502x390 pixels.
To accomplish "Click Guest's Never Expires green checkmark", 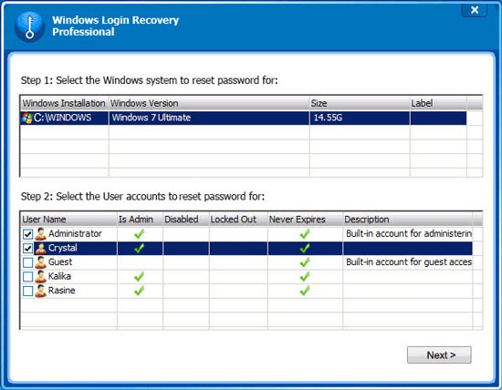I will 305,262.
